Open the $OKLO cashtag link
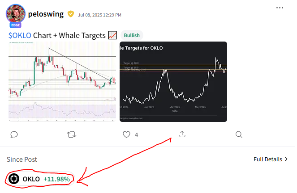This screenshot has height=193, width=297. [20, 35]
